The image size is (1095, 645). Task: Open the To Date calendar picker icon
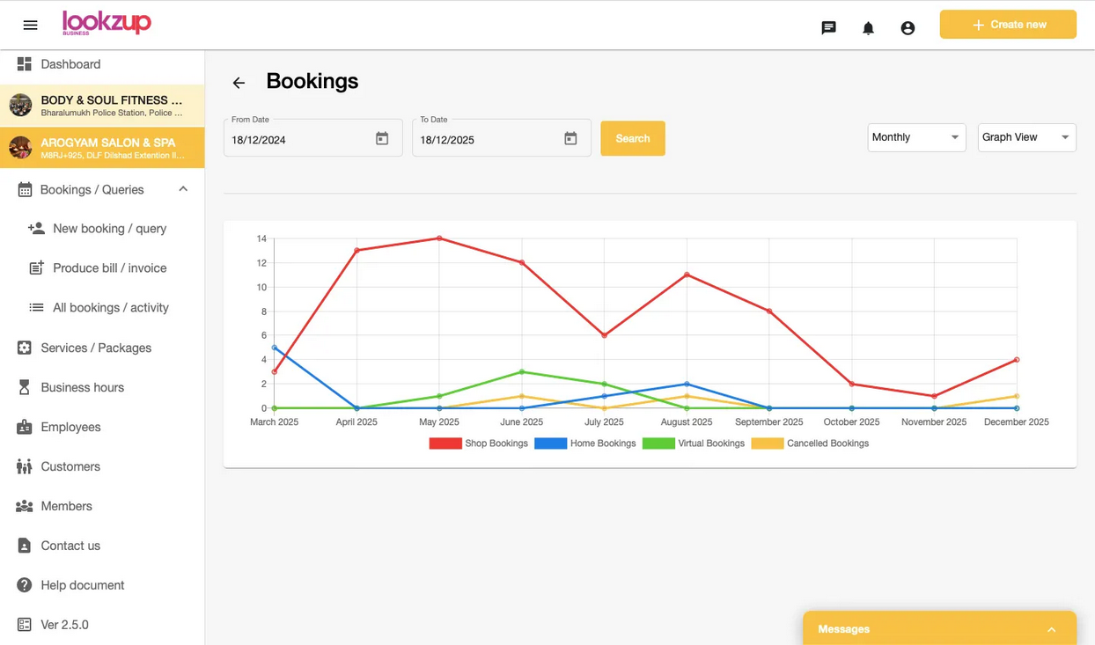(570, 138)
